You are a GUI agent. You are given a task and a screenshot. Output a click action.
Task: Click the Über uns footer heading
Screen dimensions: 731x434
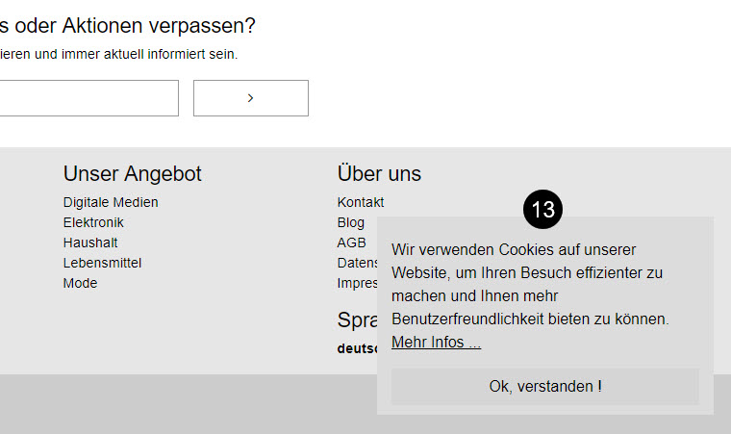pos(379,174)
